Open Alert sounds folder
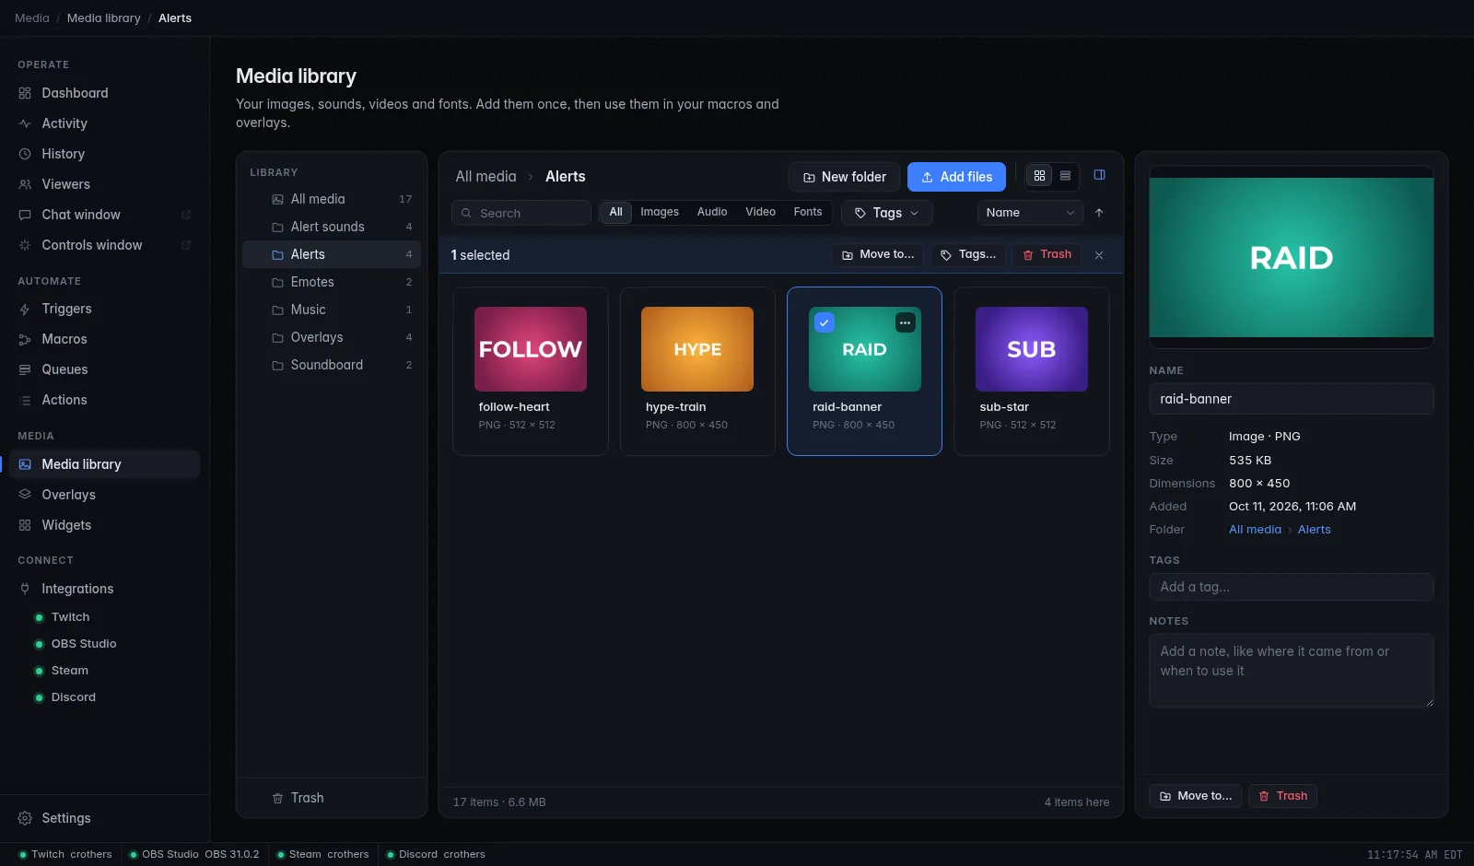Viewport: 1474px width, 866px height. point(332,227)
